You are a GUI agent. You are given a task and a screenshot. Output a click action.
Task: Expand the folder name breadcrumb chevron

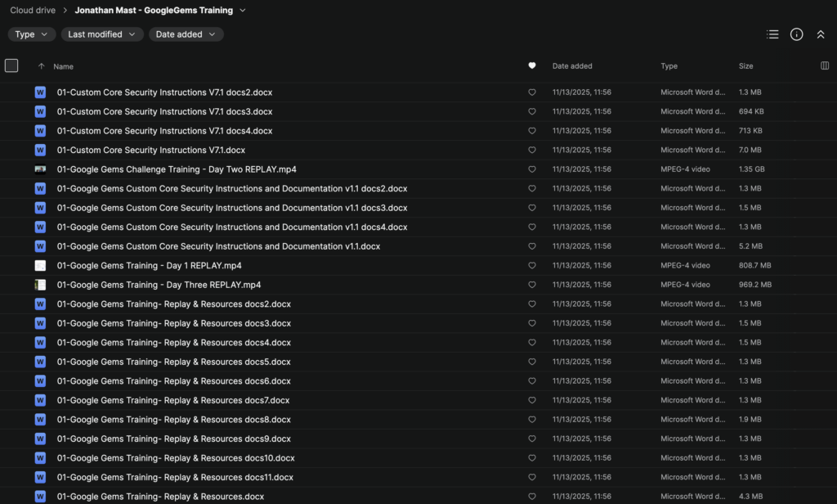point(243,11)
